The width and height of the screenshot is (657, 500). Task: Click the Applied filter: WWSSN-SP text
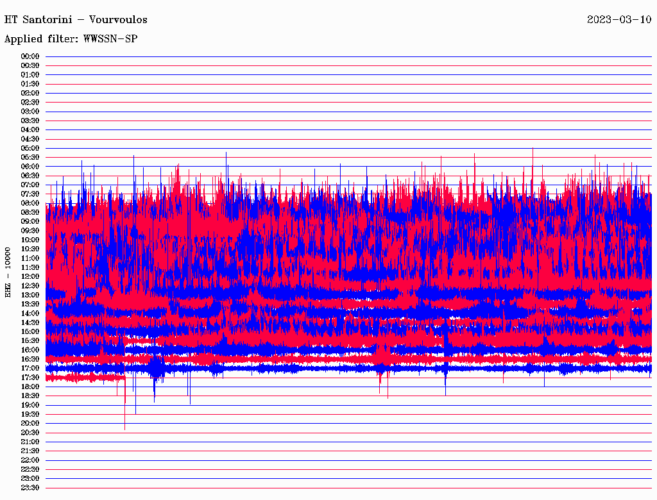click(x=71, y=39)
